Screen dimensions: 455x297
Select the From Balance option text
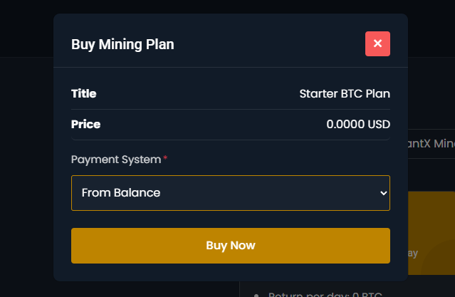click(x=121, y=193)
